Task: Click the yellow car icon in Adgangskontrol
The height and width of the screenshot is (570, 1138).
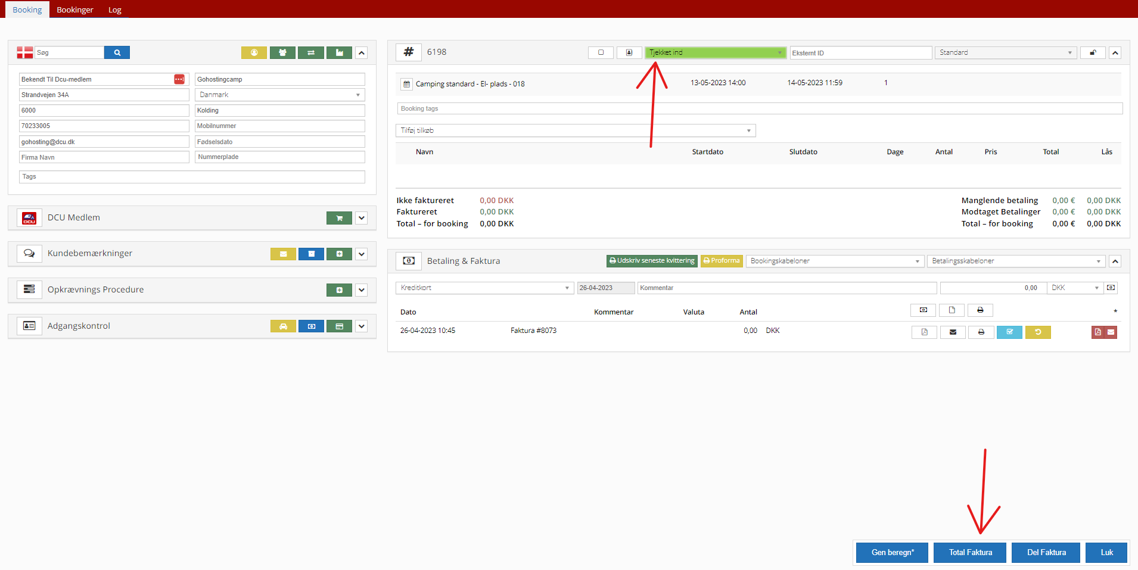Action: coord(283,326)
